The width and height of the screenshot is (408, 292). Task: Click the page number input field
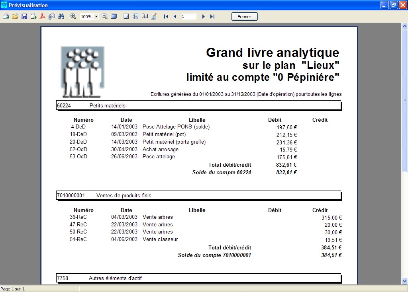[x=188, y=16]
